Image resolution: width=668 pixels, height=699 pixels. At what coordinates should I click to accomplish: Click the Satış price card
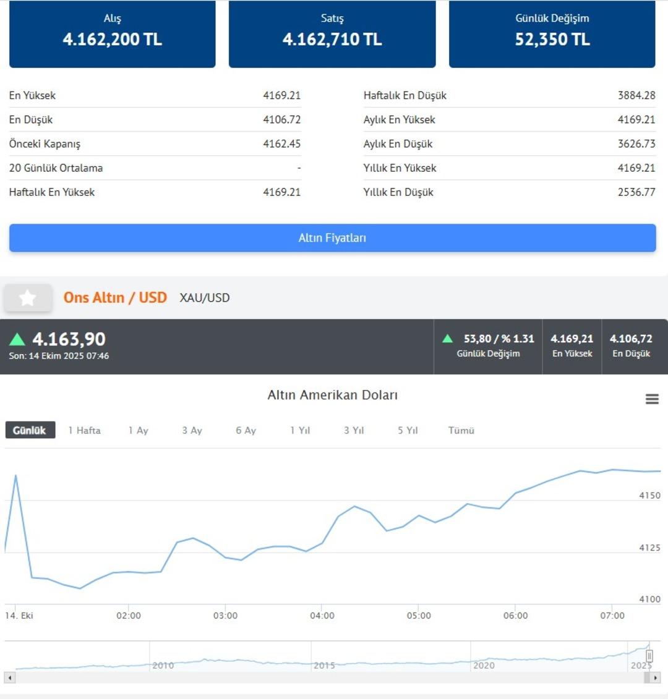coord(332,33)
